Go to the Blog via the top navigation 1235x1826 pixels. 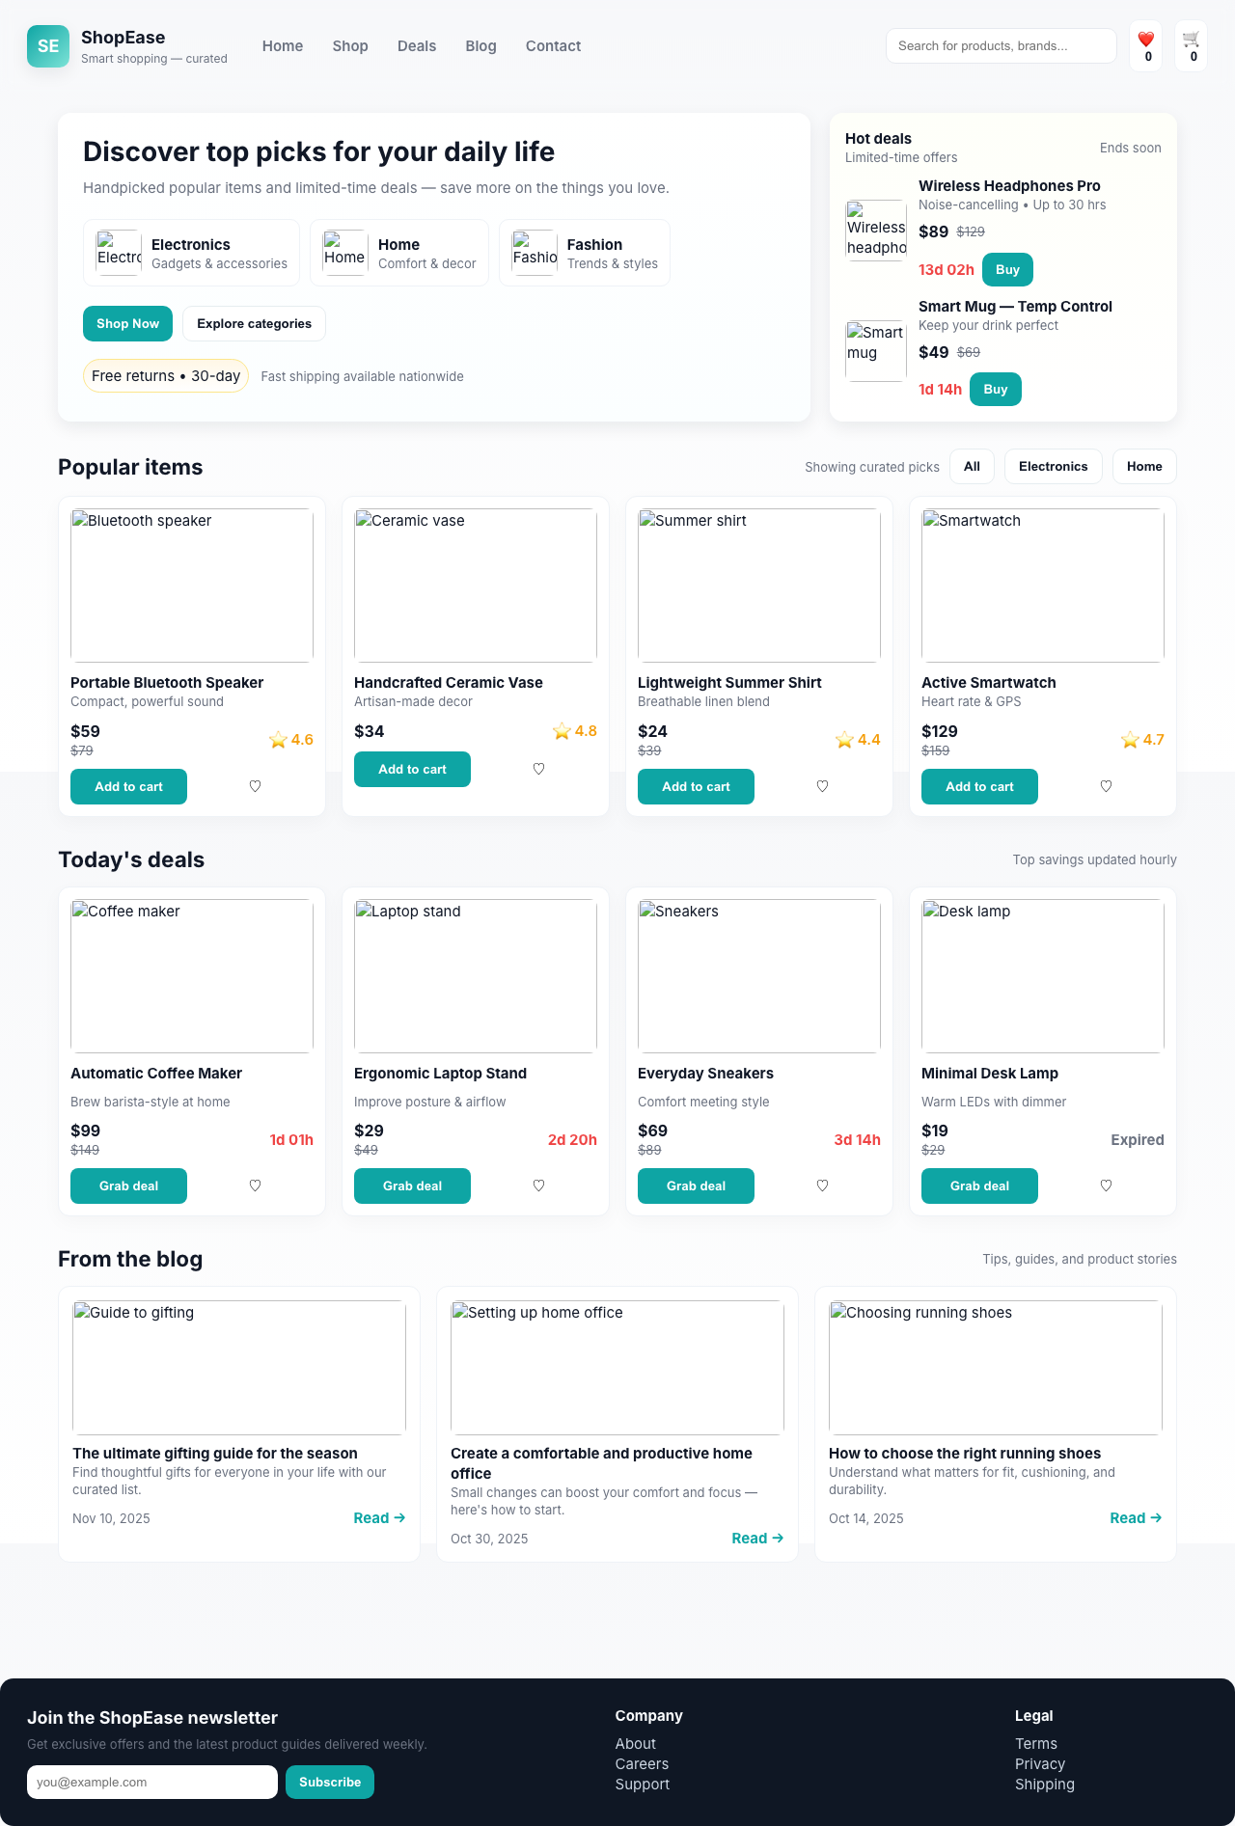[x=480, y=45]
